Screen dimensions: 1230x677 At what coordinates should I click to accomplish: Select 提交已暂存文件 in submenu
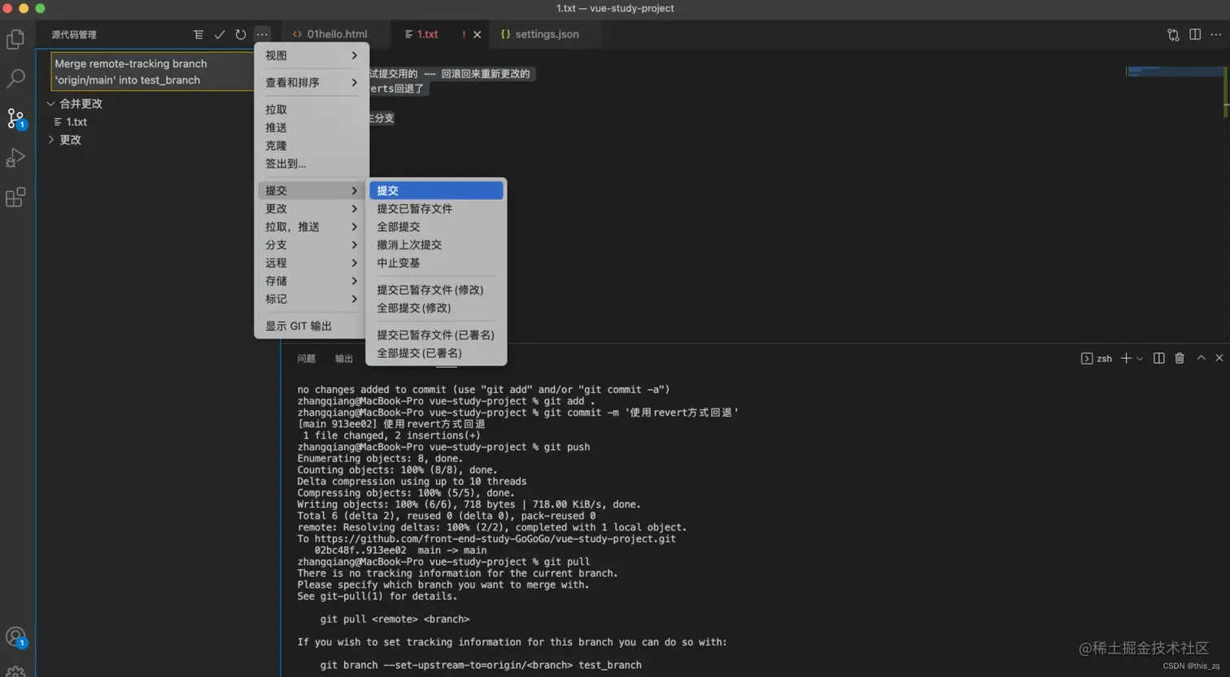click(436, 208)
